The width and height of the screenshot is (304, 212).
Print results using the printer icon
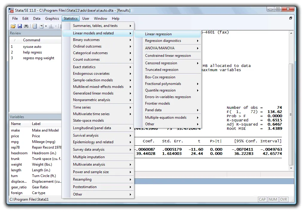coord(26,26)
